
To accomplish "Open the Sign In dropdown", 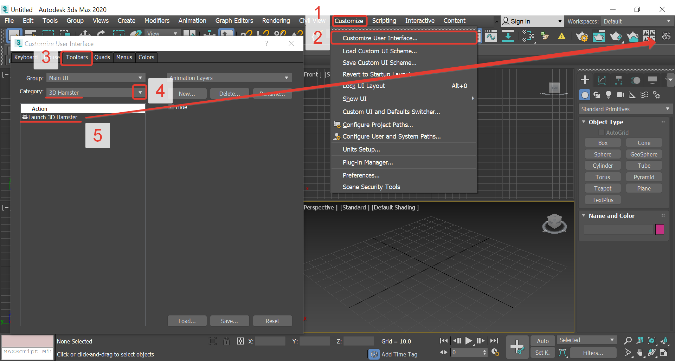I will [x=533, y=21].
